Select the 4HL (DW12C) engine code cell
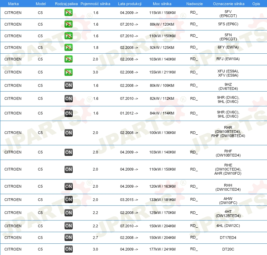The height and width of the screenshot is (255, 267). 228,226
